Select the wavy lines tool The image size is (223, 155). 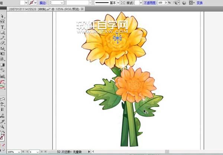pos(2,87)
